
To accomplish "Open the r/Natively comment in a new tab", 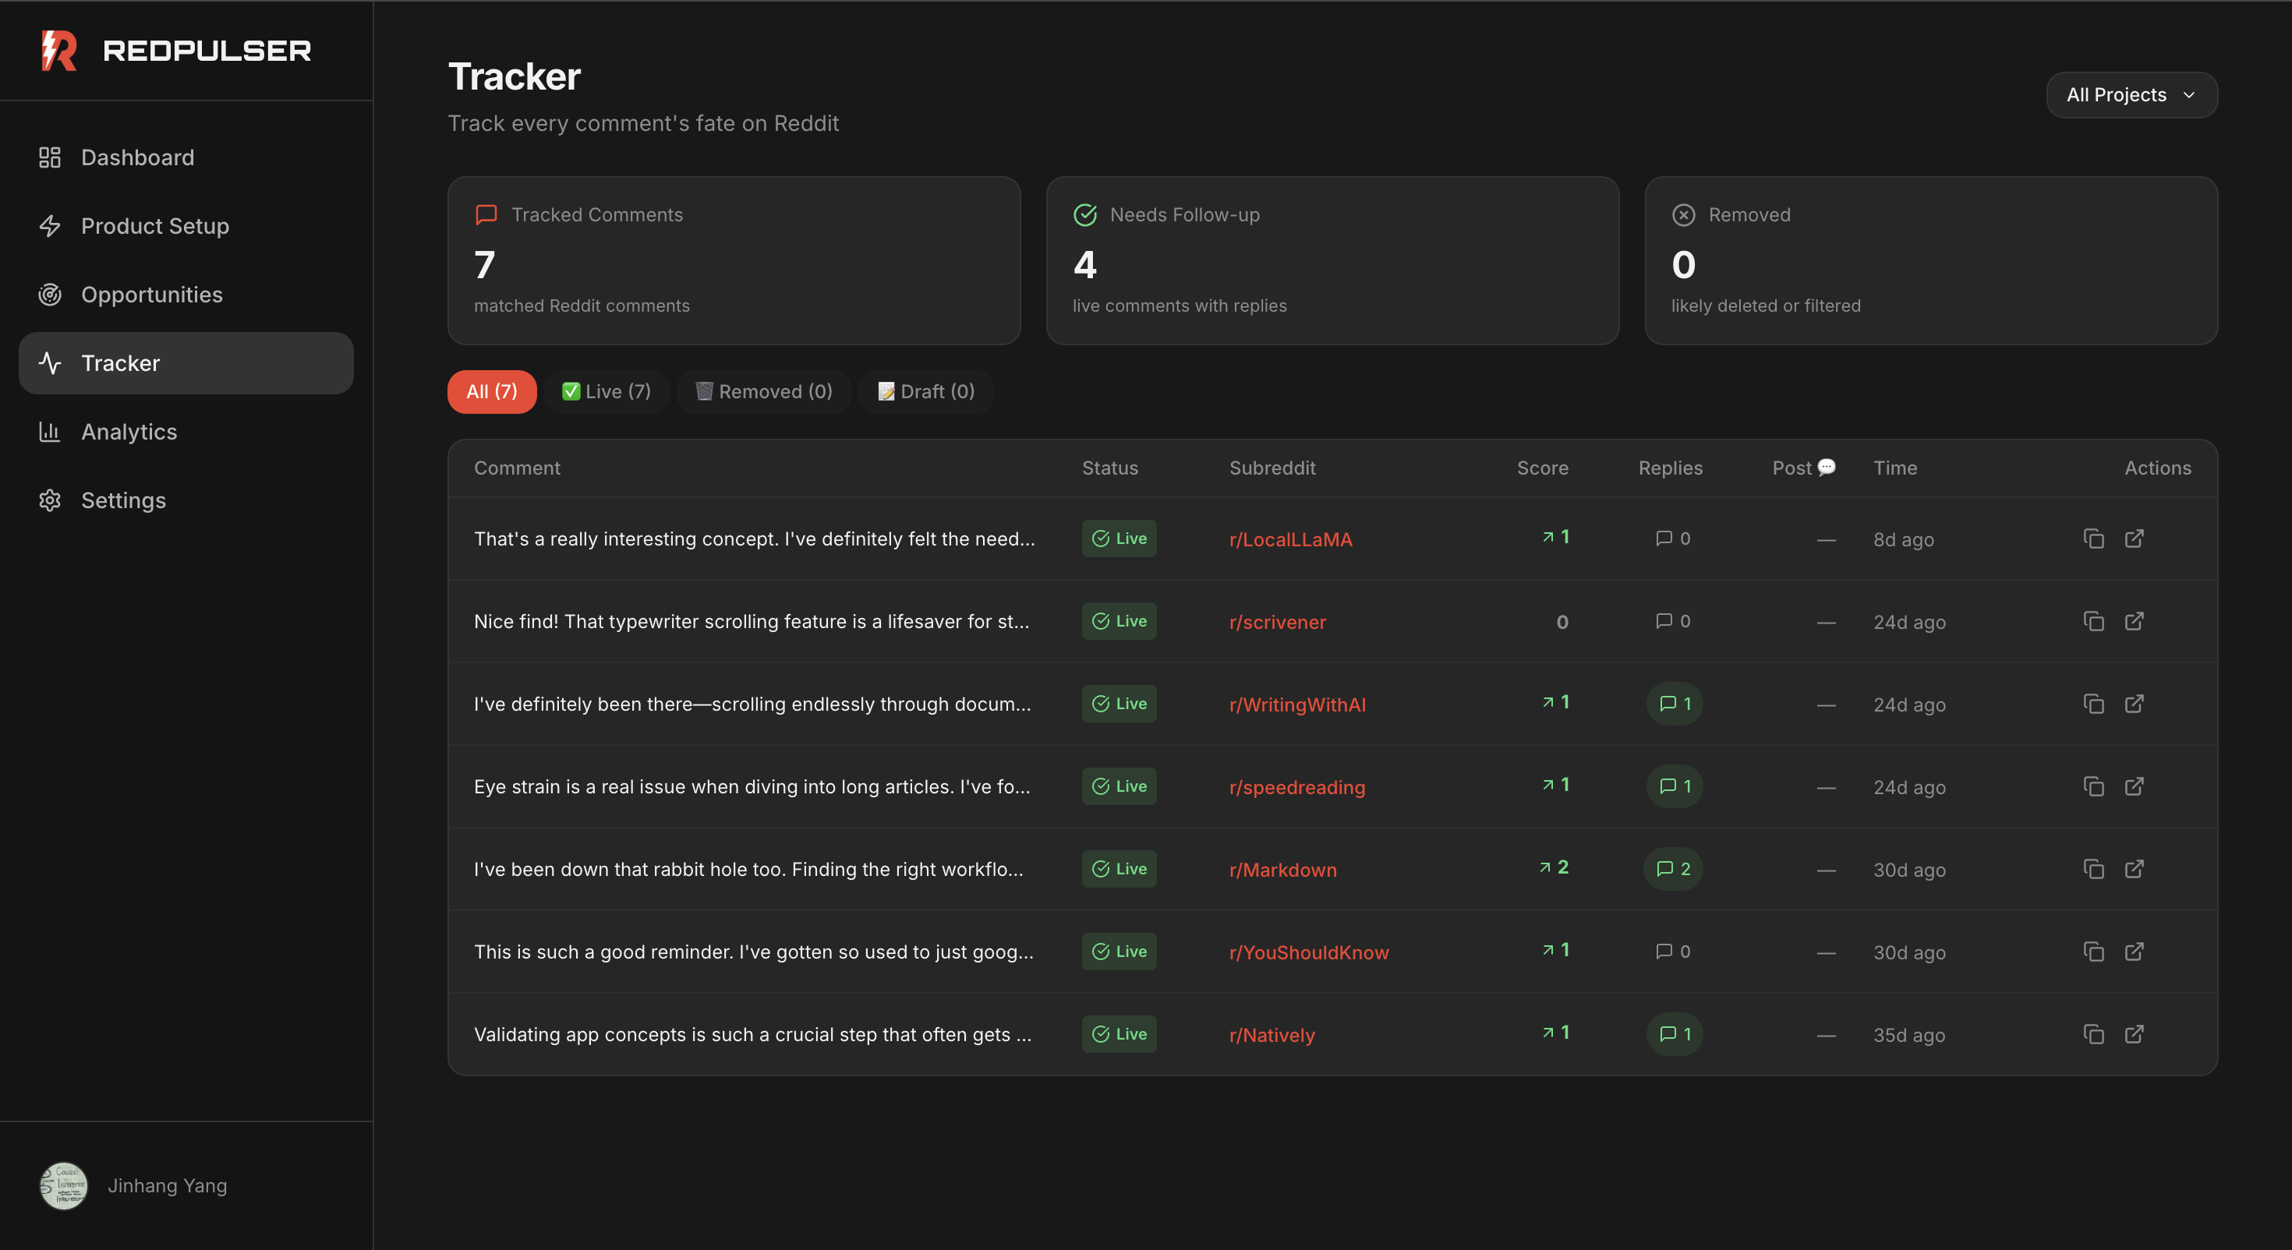I will 2134,1034.
